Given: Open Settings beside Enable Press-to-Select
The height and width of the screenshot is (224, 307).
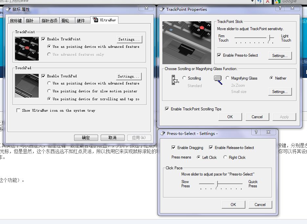Looking at the screenshot, I should point(279,56).
